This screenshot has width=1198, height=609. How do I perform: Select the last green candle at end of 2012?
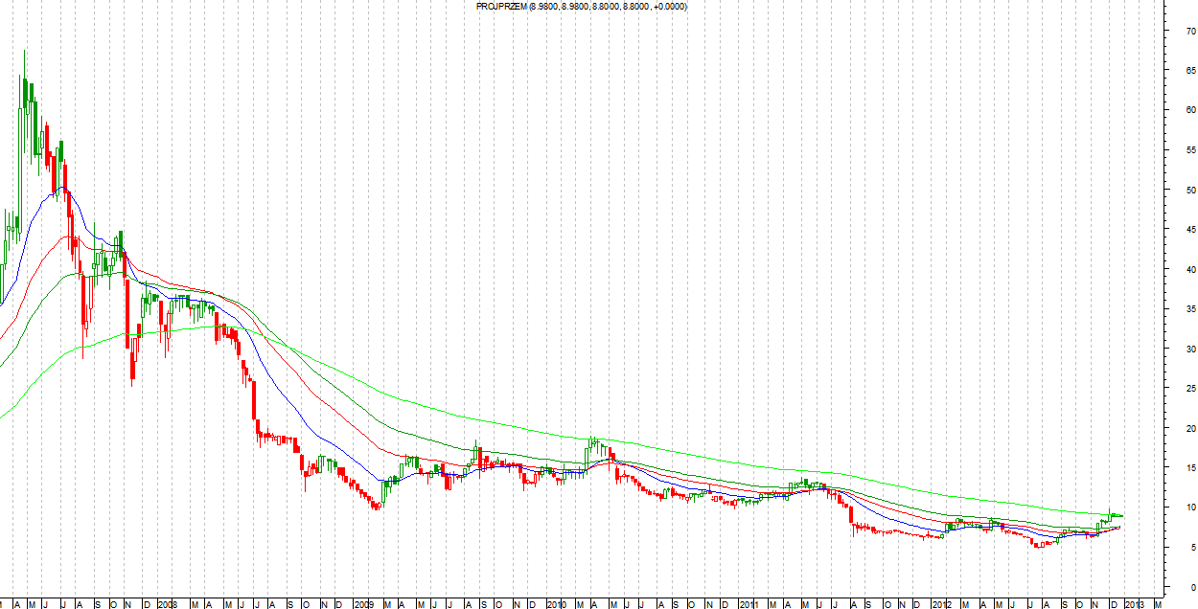click(1112, 516)
